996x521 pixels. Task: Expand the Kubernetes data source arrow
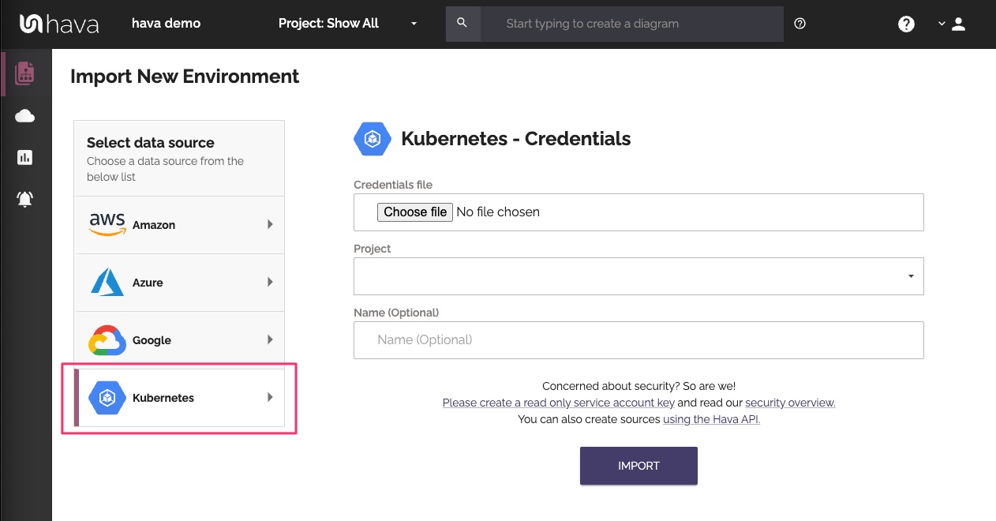[x=270, y=397]
